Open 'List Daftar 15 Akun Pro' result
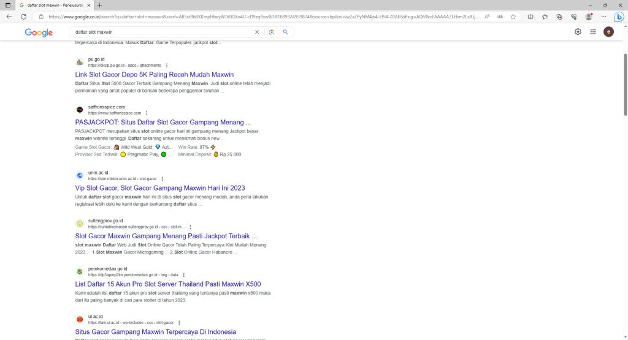 tap(168, 284)
